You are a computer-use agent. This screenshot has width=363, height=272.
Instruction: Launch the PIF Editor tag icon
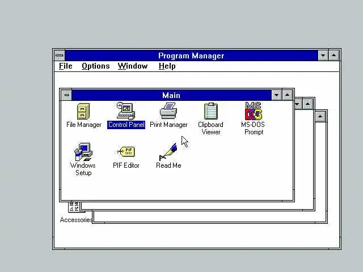pyautogui.click(x=126, y=151)
